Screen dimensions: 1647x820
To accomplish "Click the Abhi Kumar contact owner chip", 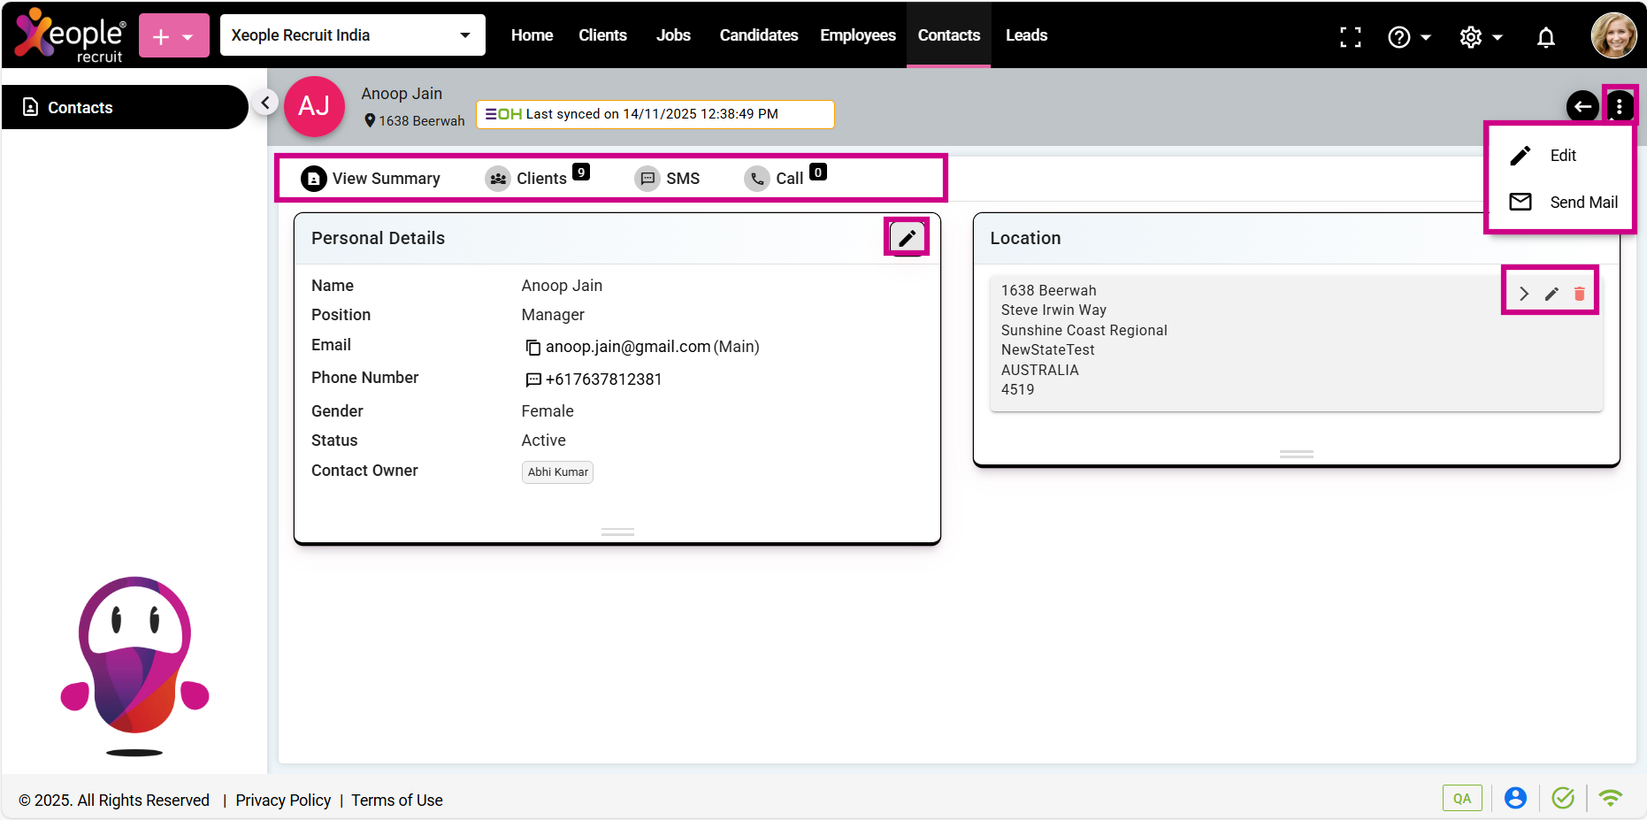I will coord(557,472).
